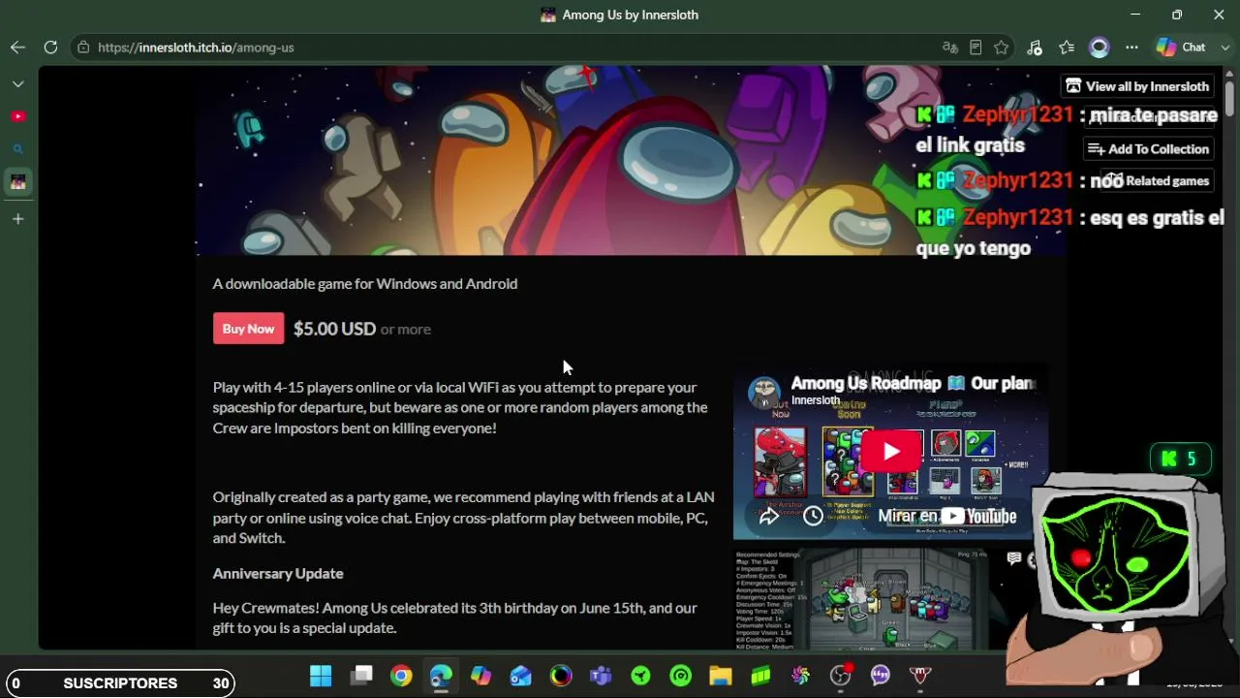Click the Among Us banner image
1240x698 pixels.
(631, 161)
